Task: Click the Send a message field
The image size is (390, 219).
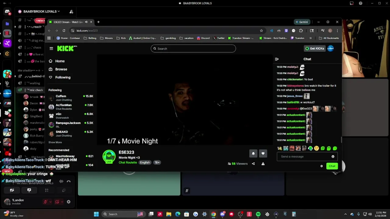Action: (307, 157)
